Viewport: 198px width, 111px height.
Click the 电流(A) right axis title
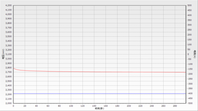click(x=195, y=54)
